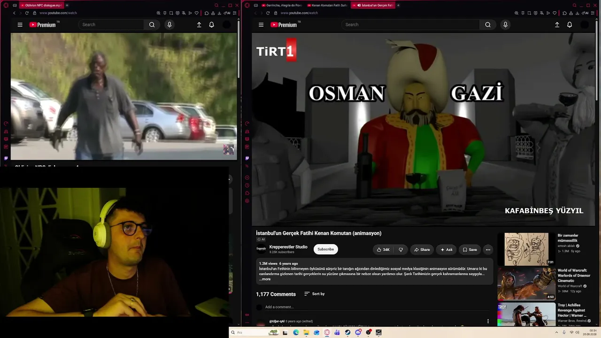Open the Krepperestler Studio channel link
601x338 pixels.
288,247
